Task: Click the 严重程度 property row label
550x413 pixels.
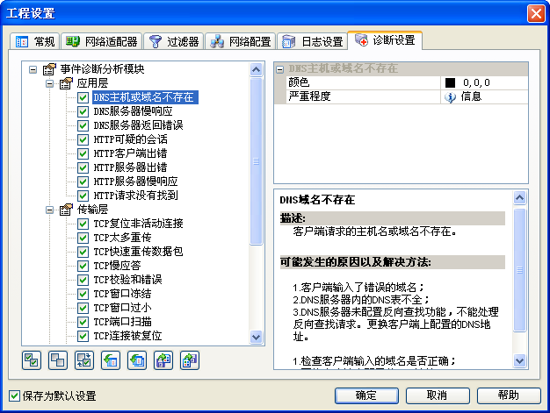Action: pyautogui.click(x=309, y=96)
